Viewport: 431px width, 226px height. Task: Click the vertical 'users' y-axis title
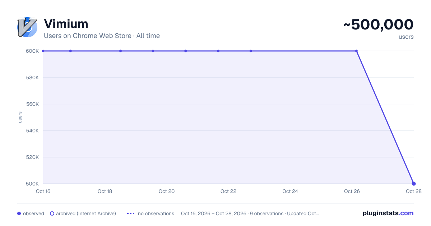point(20,117)
